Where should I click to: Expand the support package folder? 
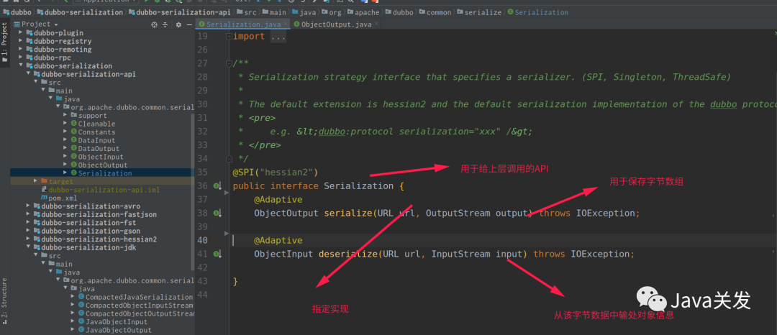point(66,115)
